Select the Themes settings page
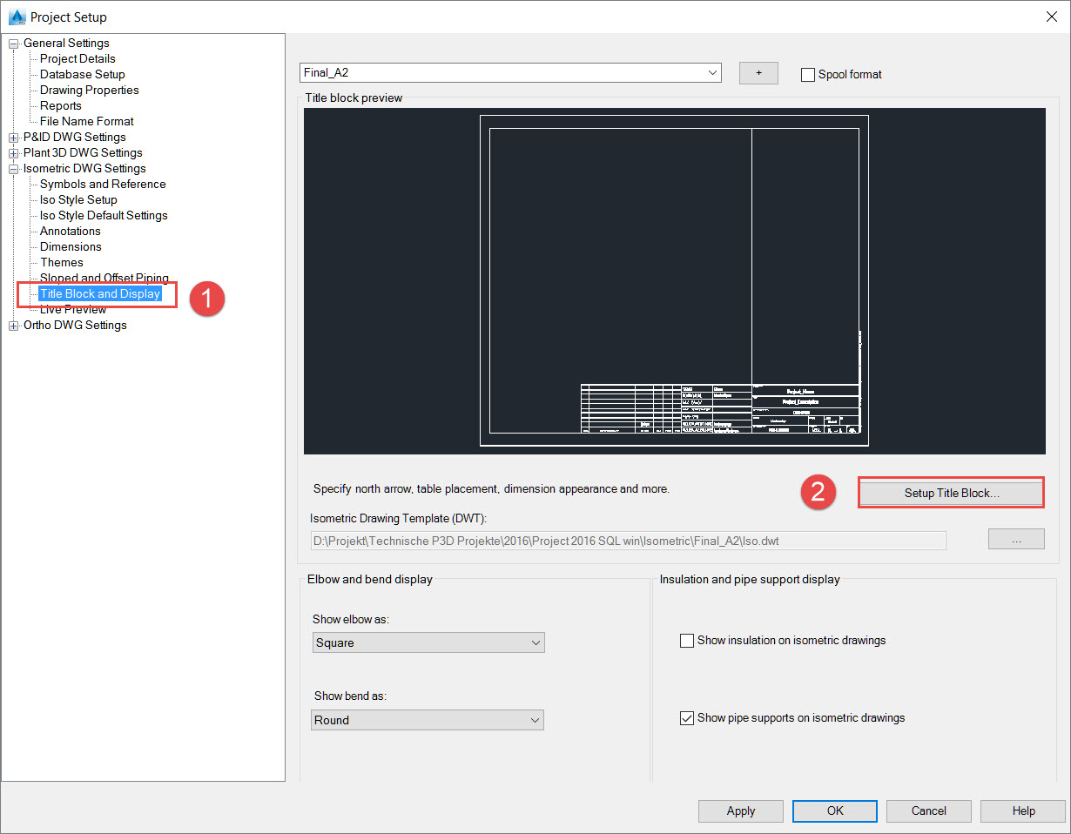This screenshot has width=1071, height=834. coord(59,262)
